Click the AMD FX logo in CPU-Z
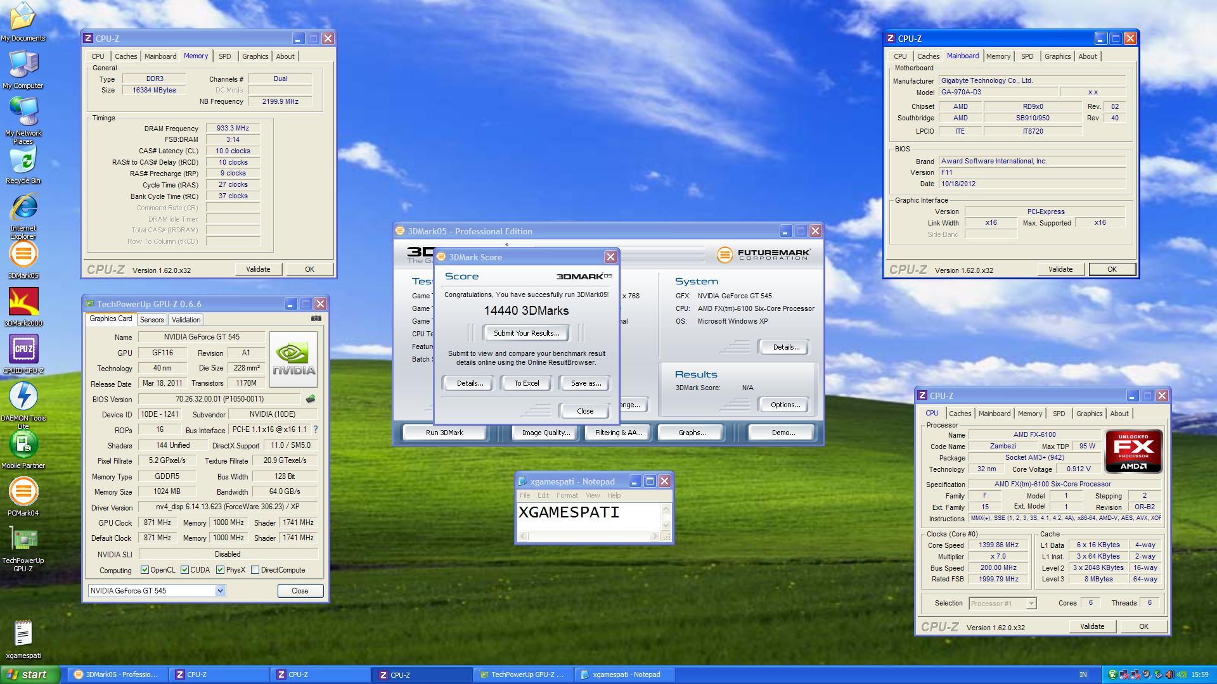Screen dimensions: 1217x684 (1133, 451)
